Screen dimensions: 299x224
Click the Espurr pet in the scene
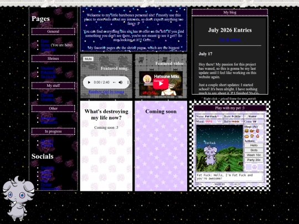(210, 155)
